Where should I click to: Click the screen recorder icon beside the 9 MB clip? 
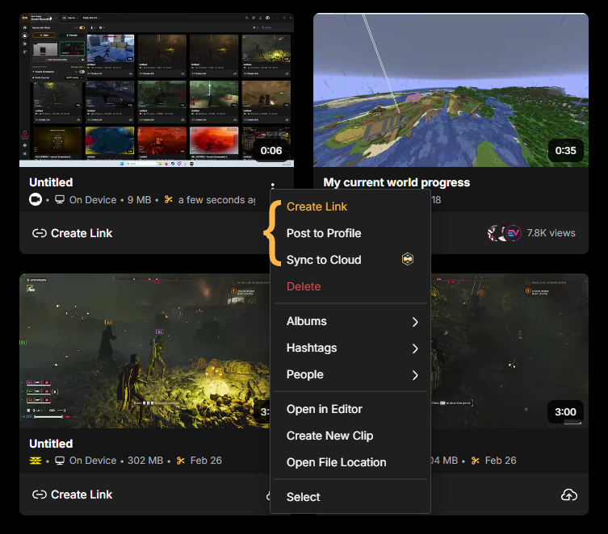[36, 200]
